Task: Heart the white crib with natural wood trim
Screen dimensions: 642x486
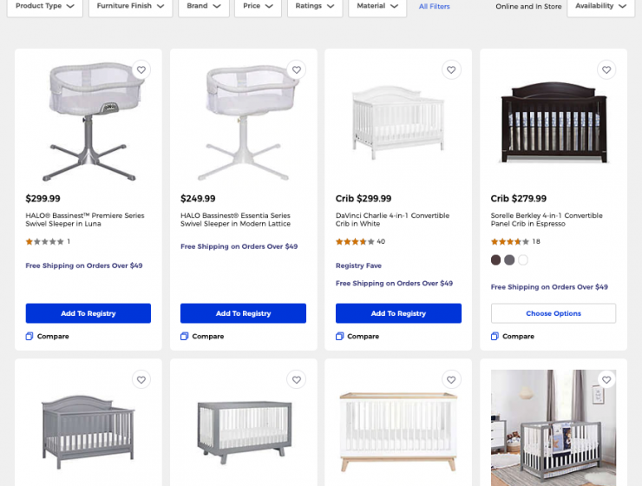Action: (x=451, y=380)
